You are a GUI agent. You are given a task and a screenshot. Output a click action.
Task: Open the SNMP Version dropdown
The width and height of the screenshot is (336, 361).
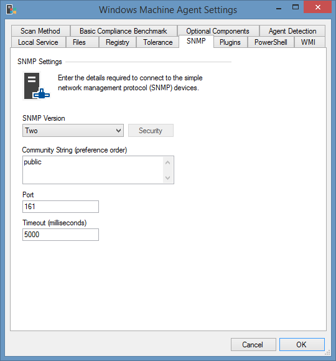[73, 131]
